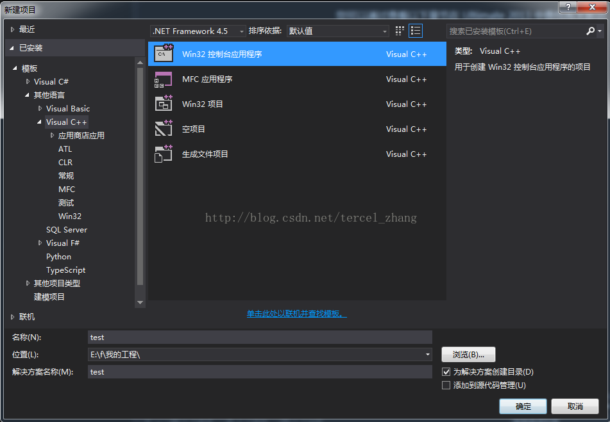
Task: Select the 'Win32 控制台应用程序' template name
Action: 222,54
